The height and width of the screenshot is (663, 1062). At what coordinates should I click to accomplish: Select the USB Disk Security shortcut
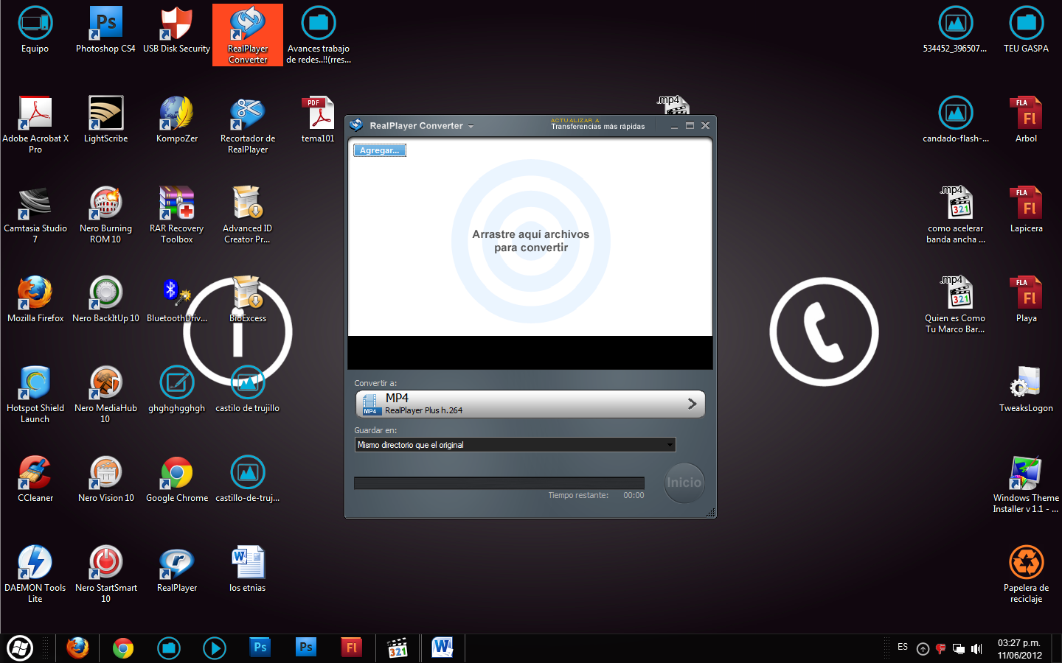[x=177, y=31]
